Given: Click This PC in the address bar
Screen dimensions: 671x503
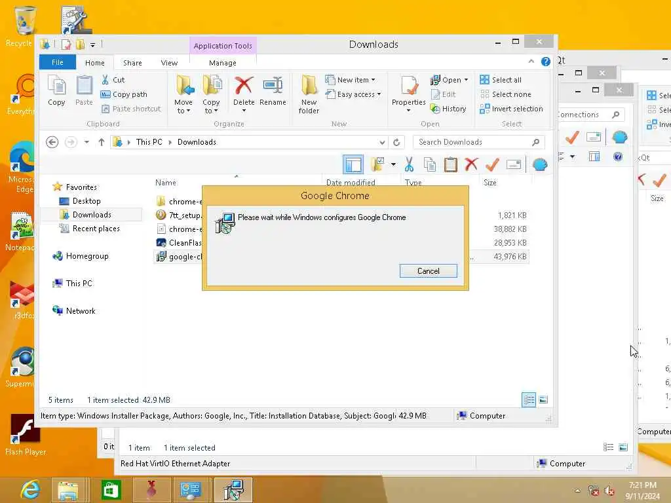Looking at the screenshot, I should click(149, 142).
